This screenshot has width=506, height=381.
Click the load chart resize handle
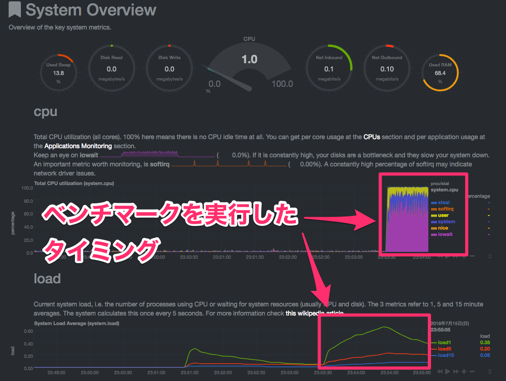[x=489, y=371]
